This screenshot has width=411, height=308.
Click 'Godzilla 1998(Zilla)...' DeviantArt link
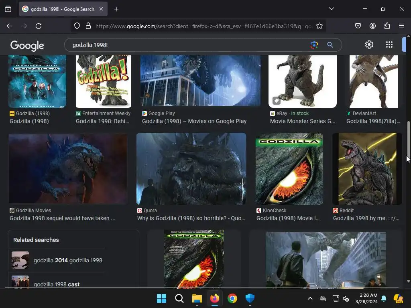point(373,121)
